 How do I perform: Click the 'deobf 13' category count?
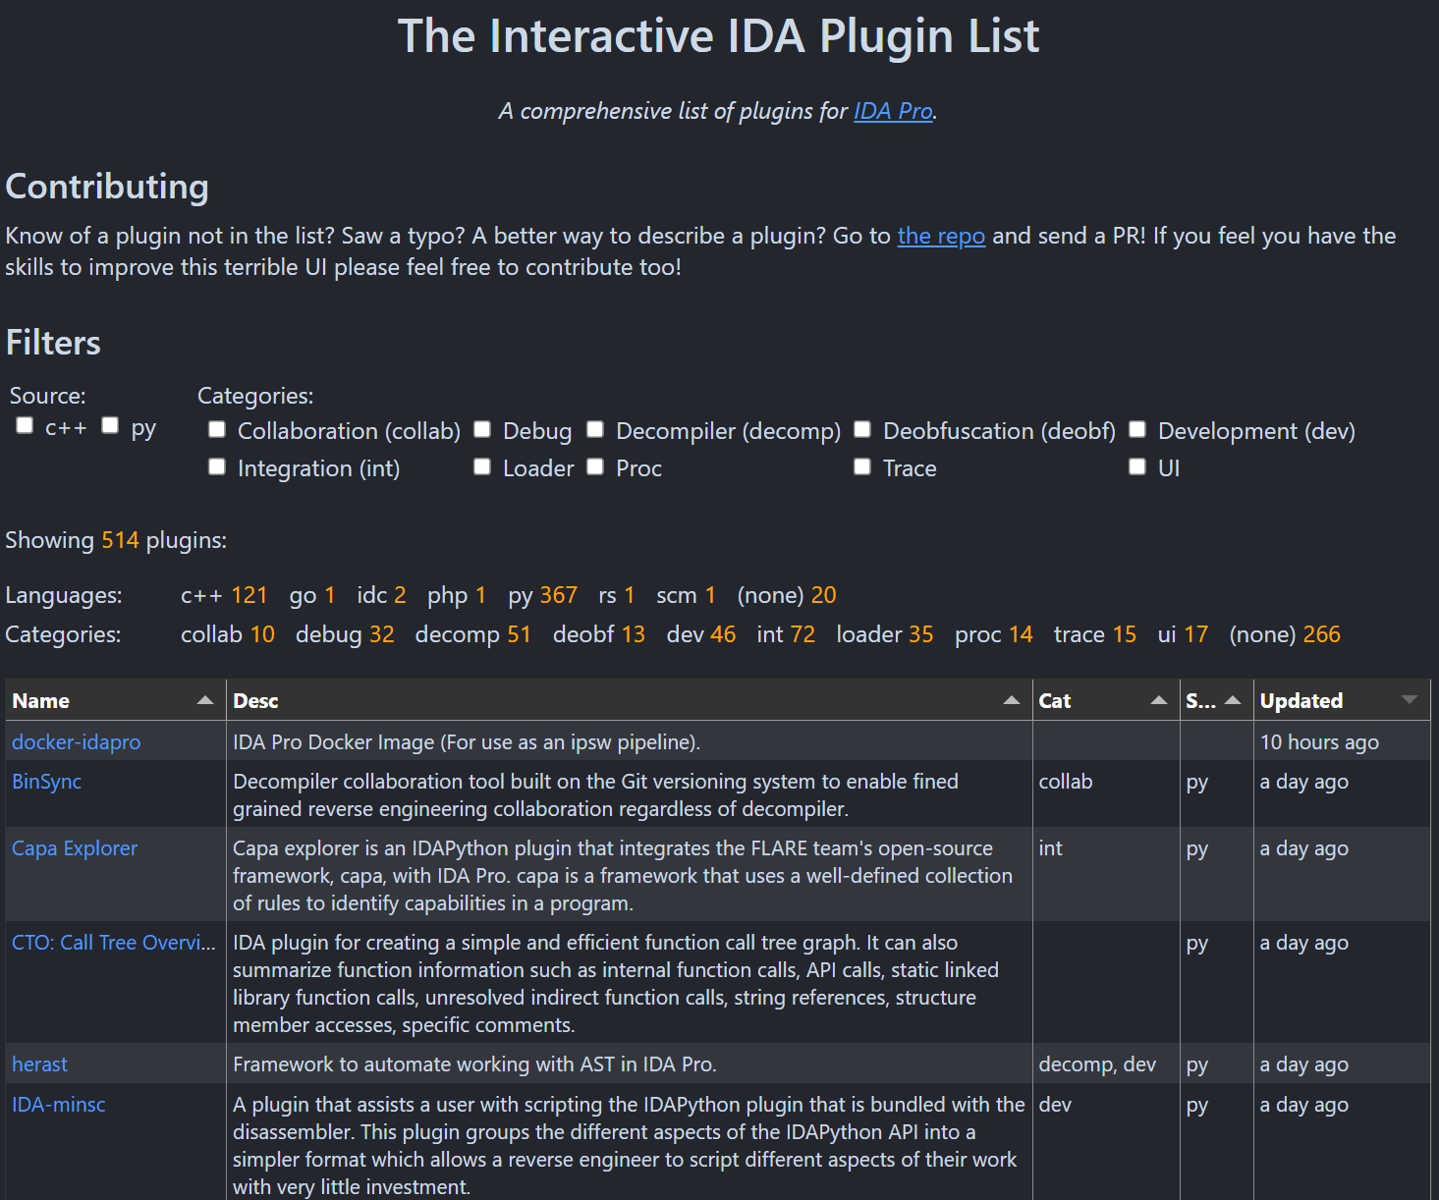(x=599, y=634)
